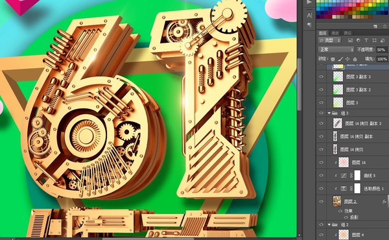Switch to the 路径 paths tab
Viewport: 389px width, 240px height.
[348, 33]
